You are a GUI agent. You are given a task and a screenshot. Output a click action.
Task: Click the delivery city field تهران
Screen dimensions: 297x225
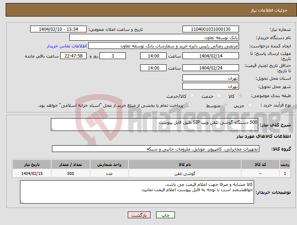pyautogui.click(x=211, y=86)
